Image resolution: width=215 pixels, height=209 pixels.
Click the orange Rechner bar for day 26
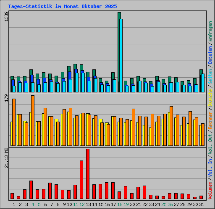click(171, 126)
